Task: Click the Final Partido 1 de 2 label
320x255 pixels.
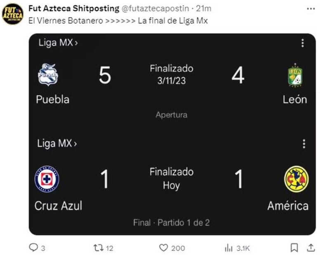Action: (x=172, y=223)
